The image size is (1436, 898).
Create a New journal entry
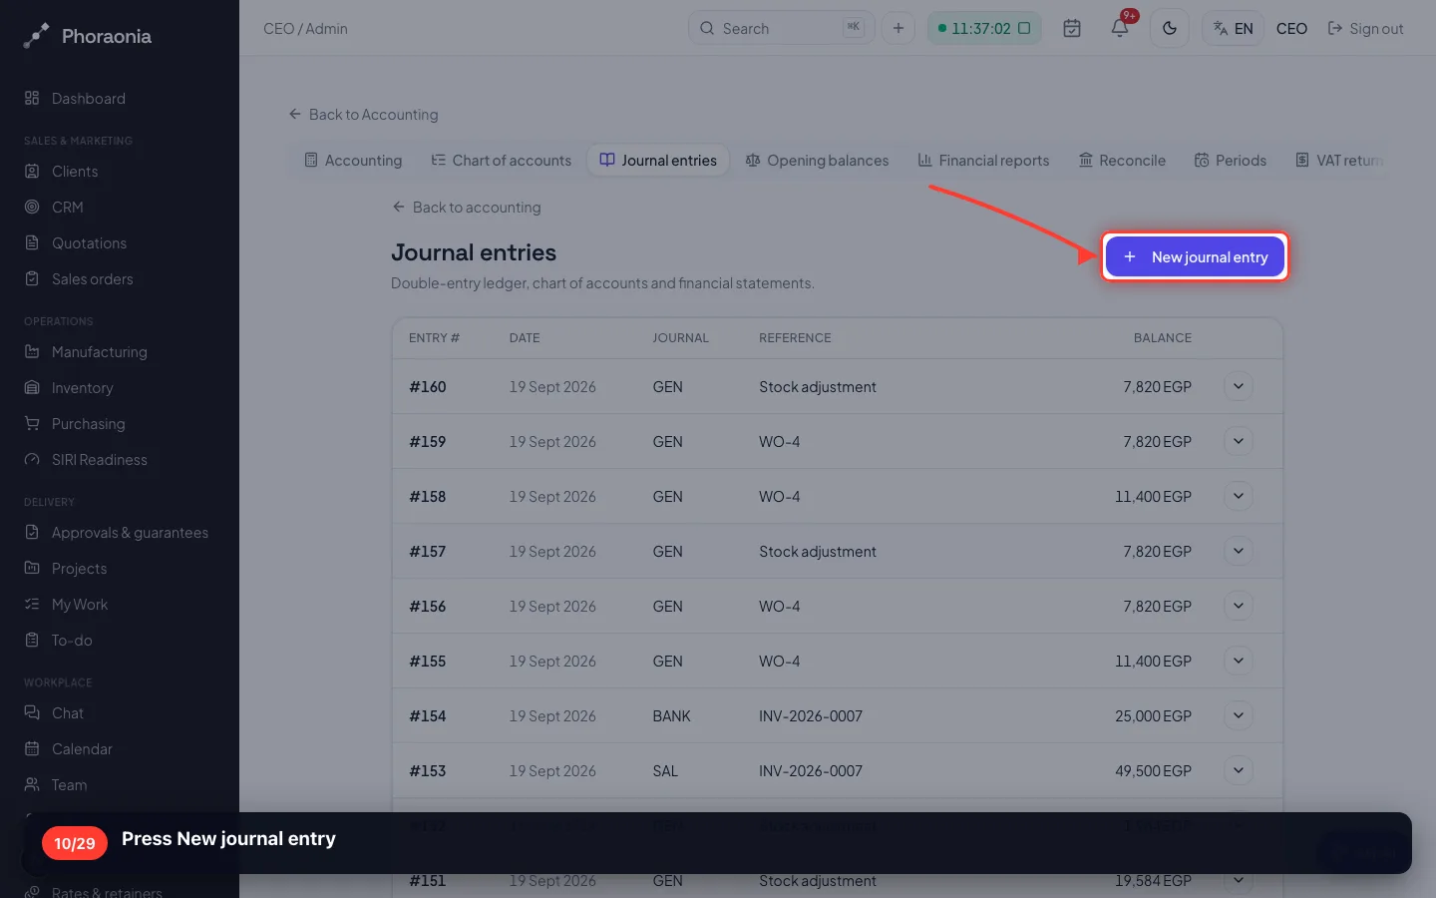1195,256
